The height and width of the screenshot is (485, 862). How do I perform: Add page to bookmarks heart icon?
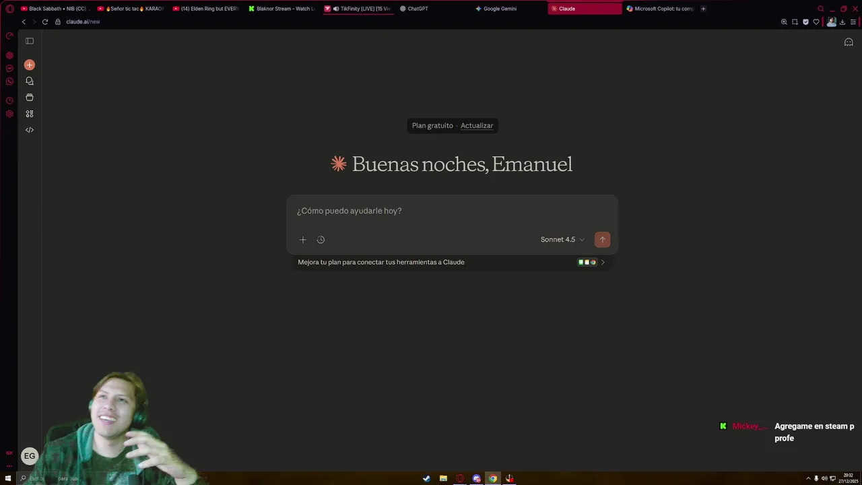click(x=816, y=22)
